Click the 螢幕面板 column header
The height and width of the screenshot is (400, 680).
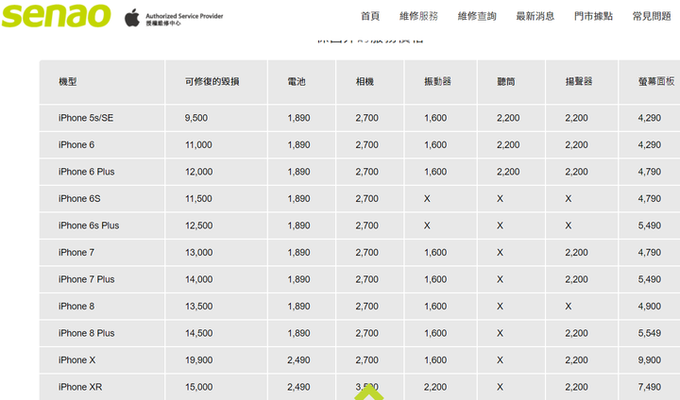[656, 81]
